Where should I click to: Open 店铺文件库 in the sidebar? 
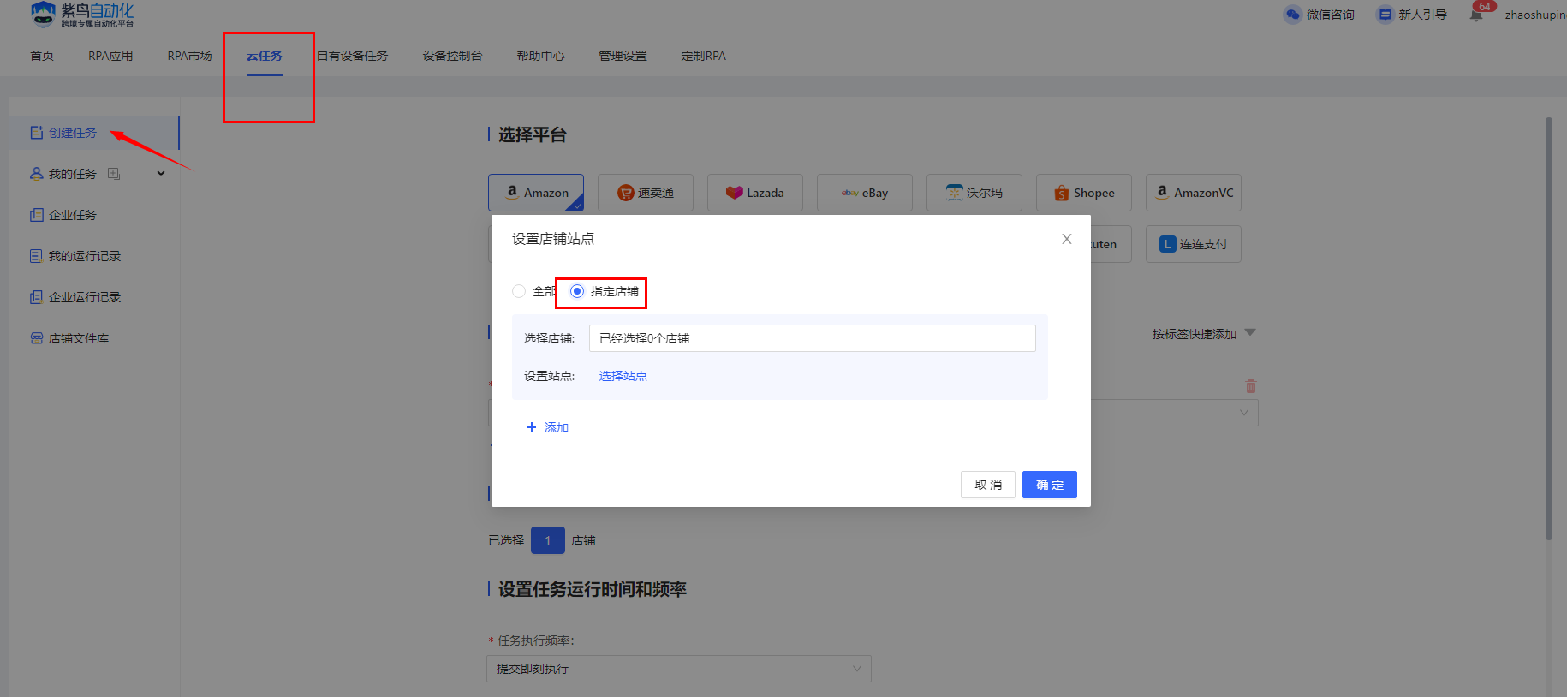point(79,338)
